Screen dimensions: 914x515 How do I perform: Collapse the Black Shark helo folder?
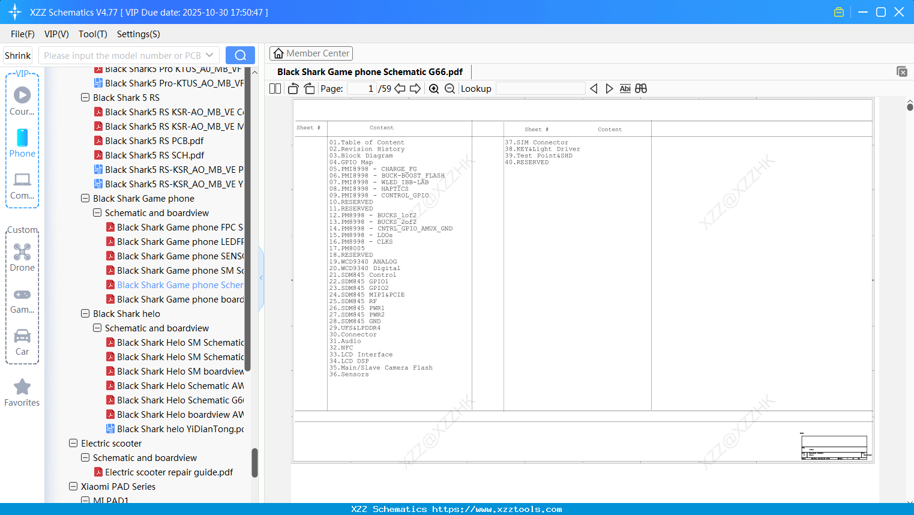pyautogui.click(x=85, y=313)
